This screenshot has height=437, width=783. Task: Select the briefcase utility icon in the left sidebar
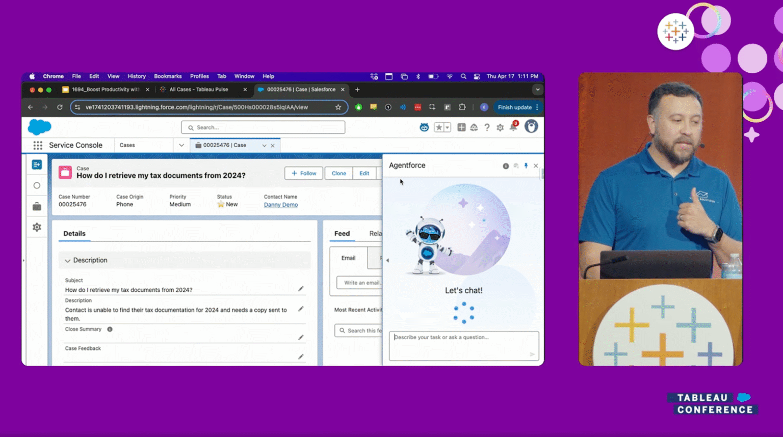pos(36,206)
